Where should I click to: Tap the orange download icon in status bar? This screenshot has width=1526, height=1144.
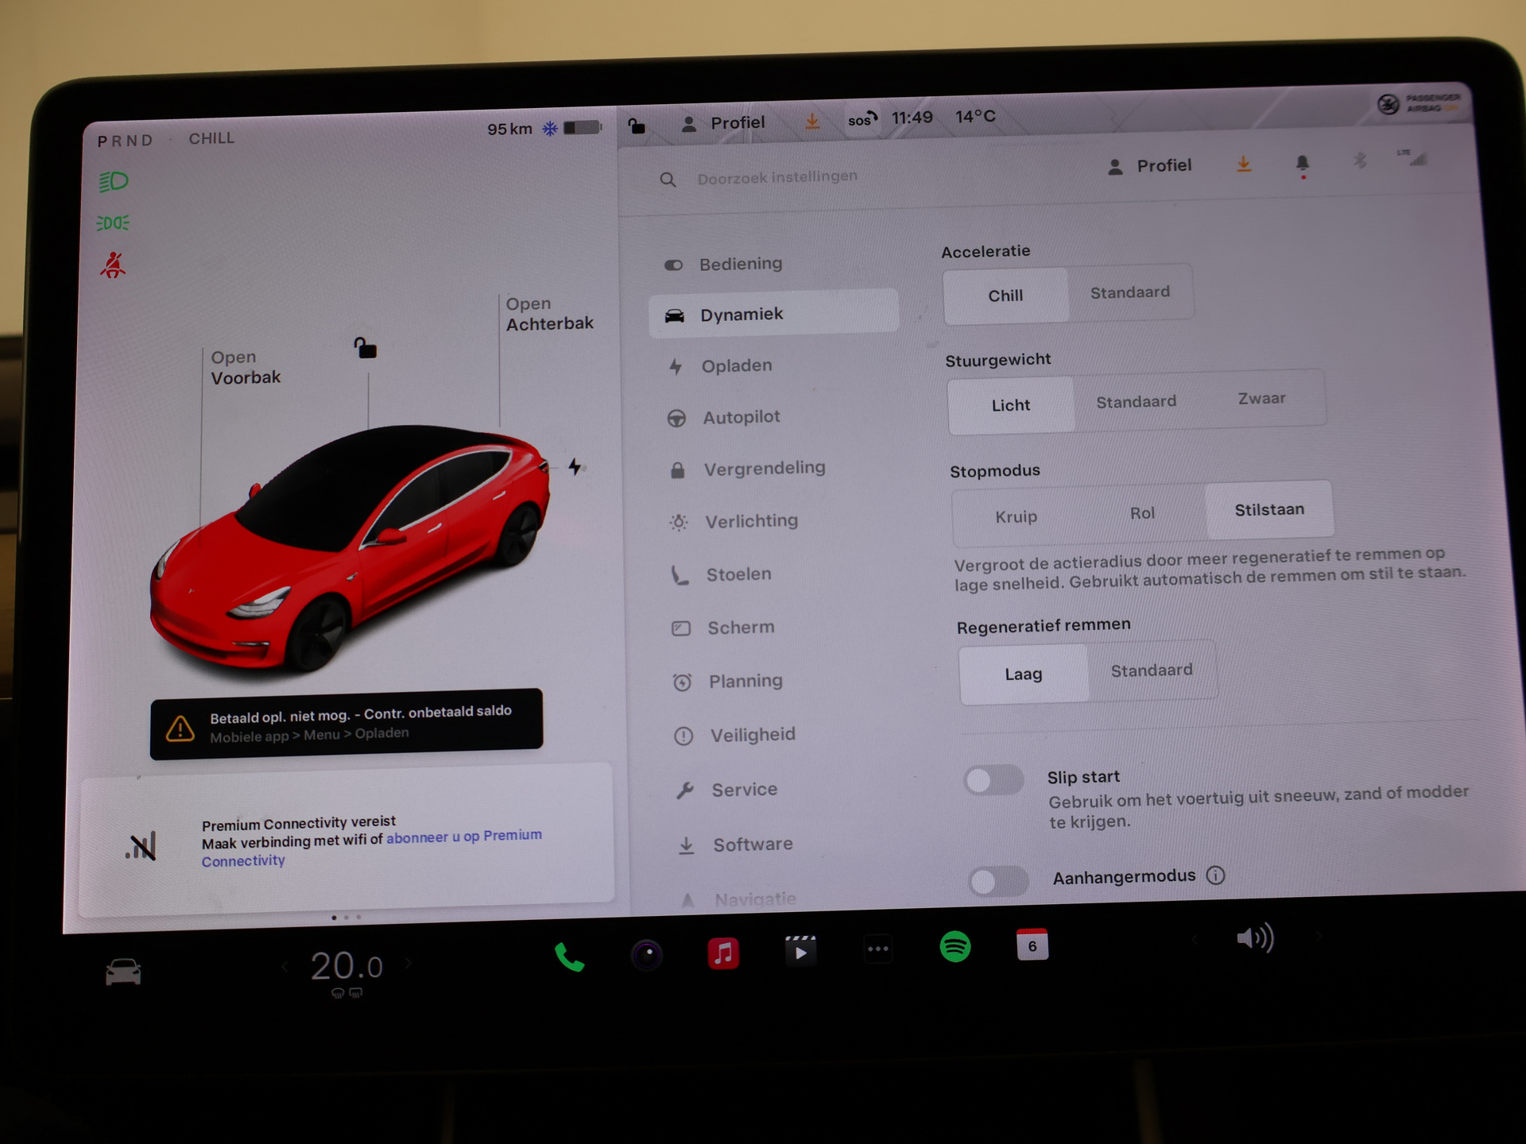812,122
